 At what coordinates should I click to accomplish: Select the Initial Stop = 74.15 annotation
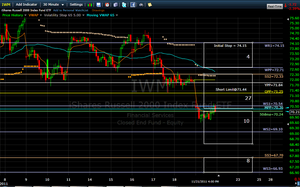coord(230,46)
